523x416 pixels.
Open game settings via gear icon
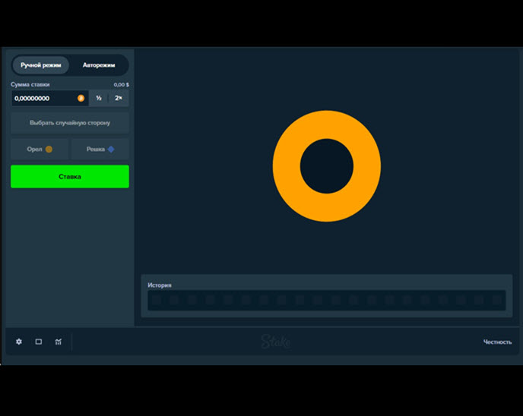(19, 342)
